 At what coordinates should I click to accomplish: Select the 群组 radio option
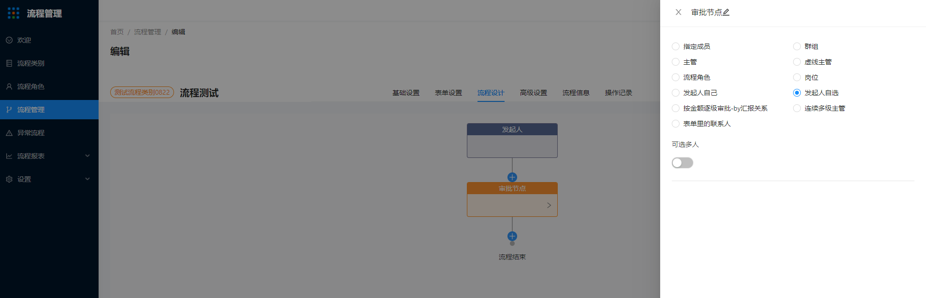797,46
